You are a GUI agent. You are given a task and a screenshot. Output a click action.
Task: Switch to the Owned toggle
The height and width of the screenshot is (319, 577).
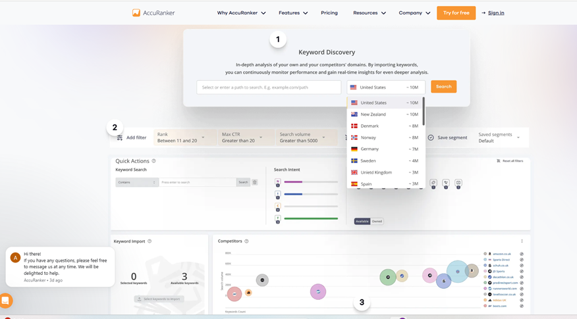pos(377,221)
